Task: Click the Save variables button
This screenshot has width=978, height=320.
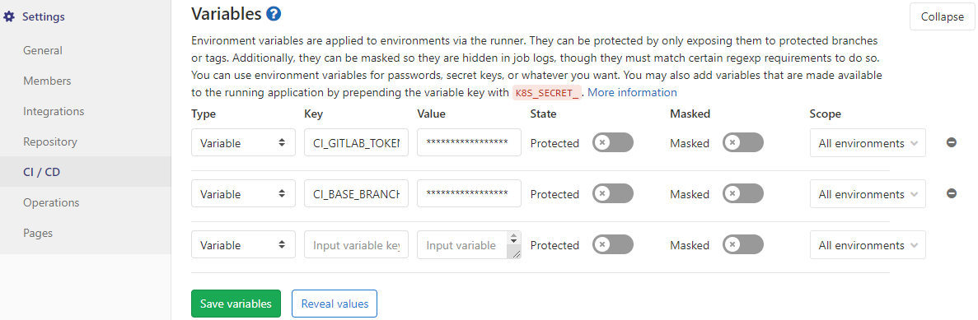Action: point(236,304)
